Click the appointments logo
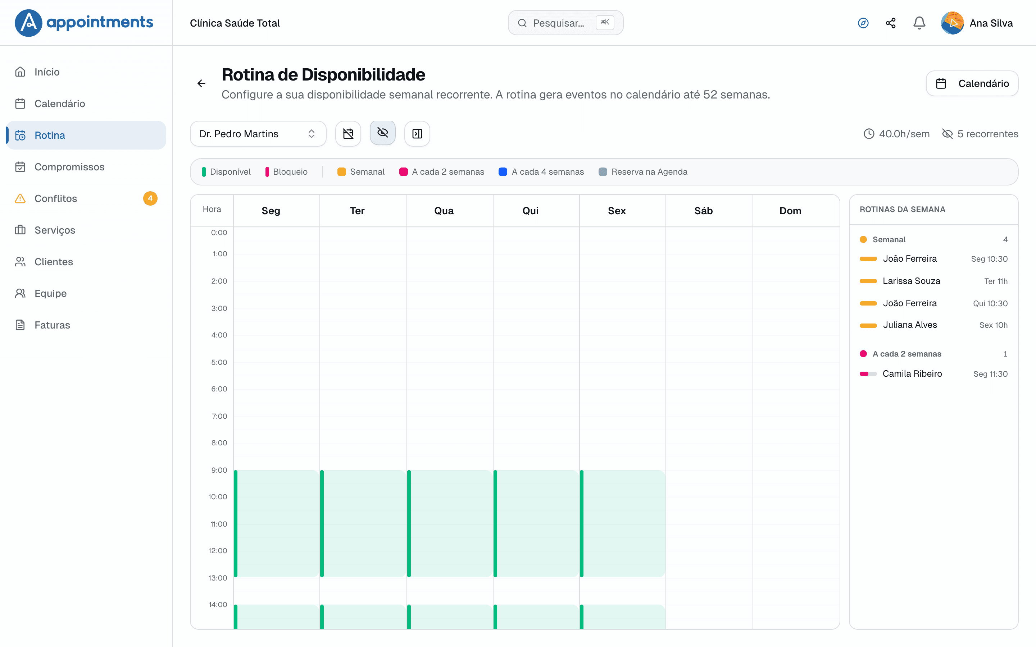The height and width of the screenshot is (647, 1036). coord(84,23)
